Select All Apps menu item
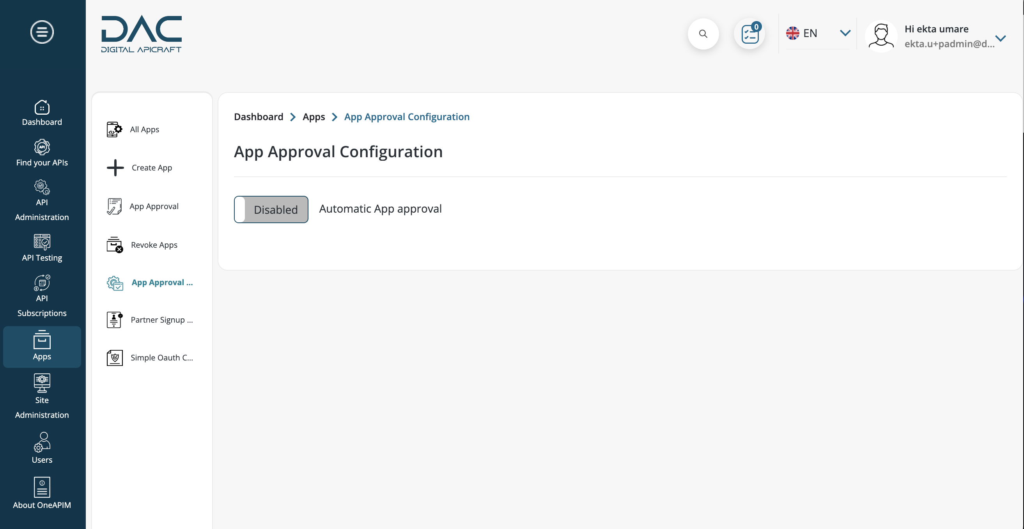The image size is (1024, 529). coord(145,128)
